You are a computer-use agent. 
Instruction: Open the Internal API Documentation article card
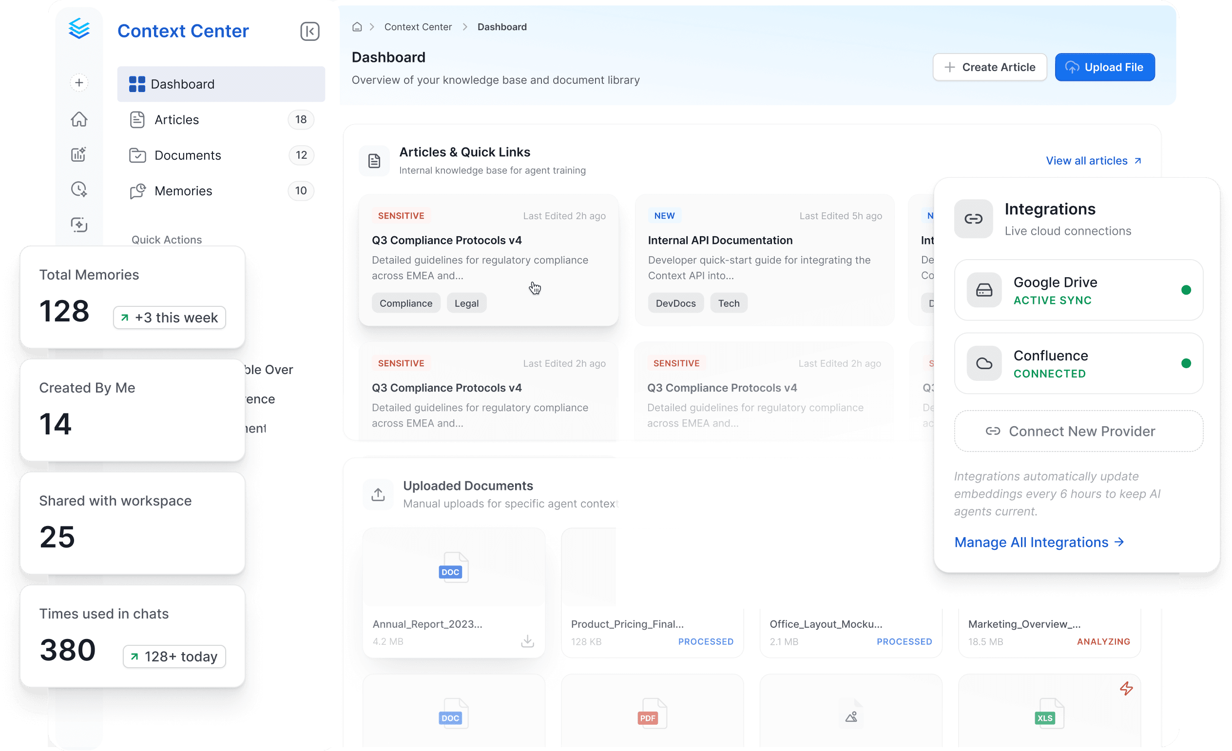coord(765,260)
